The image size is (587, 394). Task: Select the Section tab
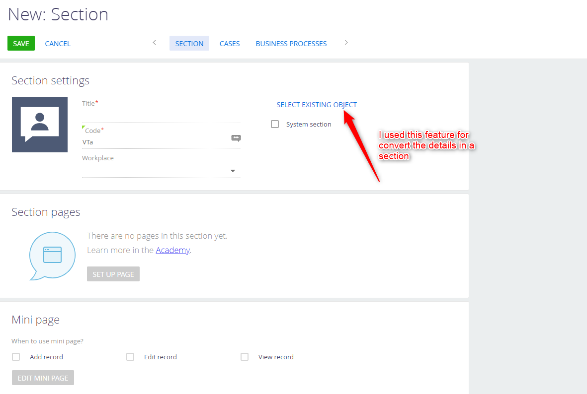tap(189, 43)
